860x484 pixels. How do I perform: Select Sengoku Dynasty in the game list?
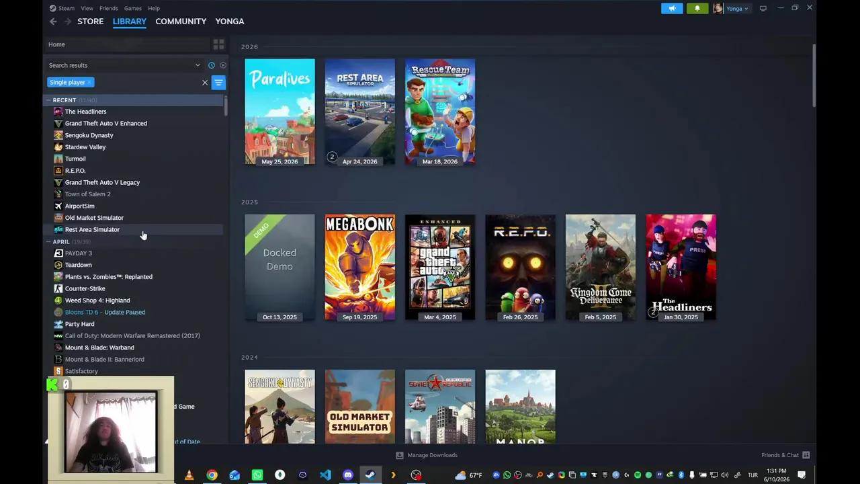pos(89,135)
